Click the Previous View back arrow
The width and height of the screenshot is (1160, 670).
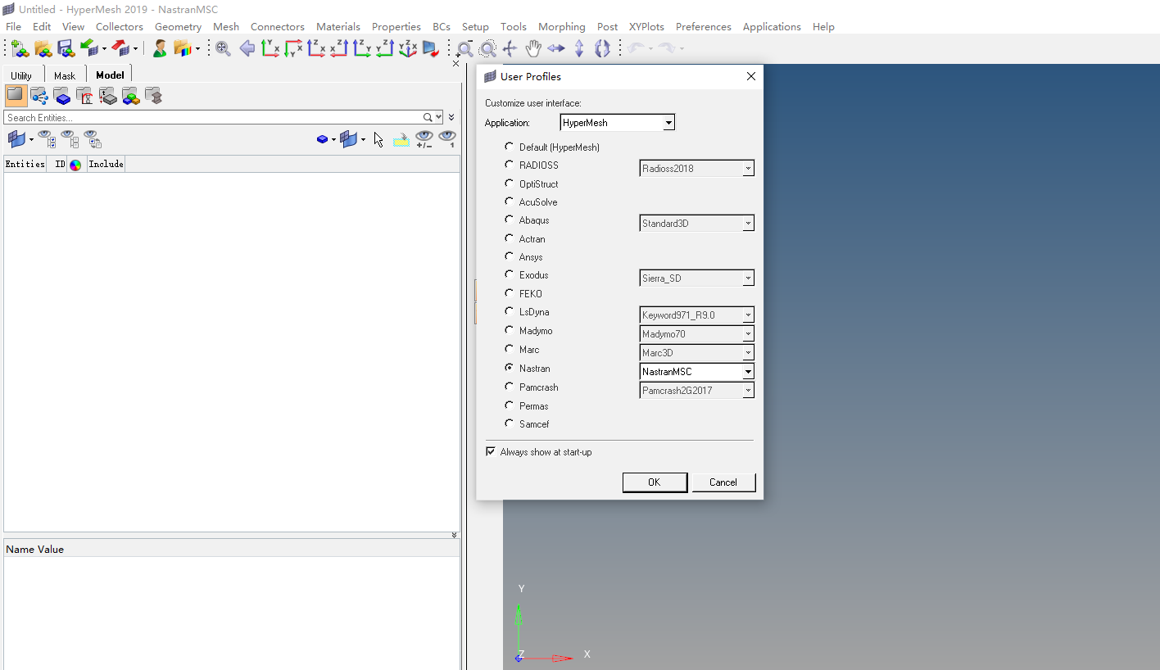(247, 49)
